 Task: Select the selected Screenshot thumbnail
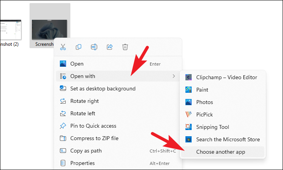[x=49, y=29]
